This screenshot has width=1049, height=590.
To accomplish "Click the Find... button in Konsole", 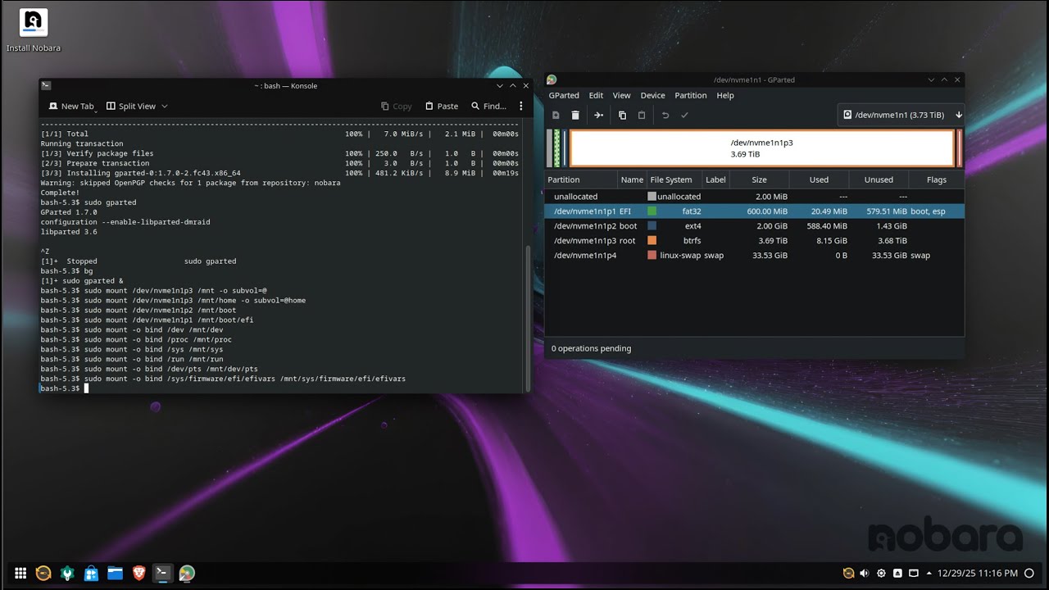I will pyautogui.click(x=488, y=107).
